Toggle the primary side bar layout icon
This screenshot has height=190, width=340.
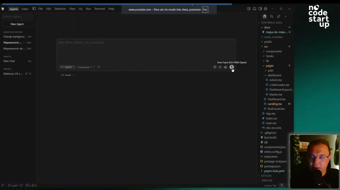[x=249, y=9]
